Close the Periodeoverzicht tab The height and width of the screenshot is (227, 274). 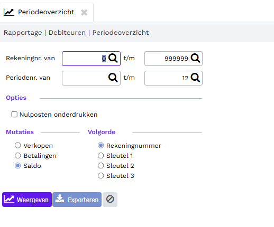click(x=84, y=12)
